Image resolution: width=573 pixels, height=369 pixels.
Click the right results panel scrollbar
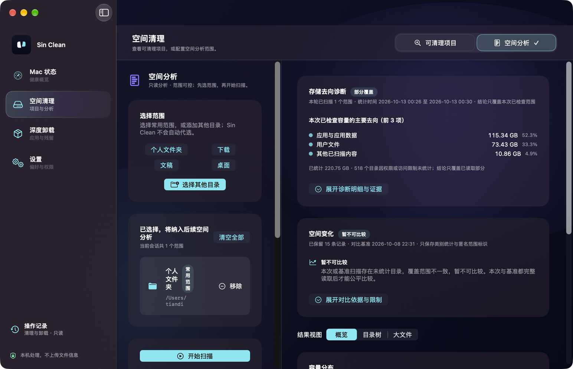click(569, 148)
